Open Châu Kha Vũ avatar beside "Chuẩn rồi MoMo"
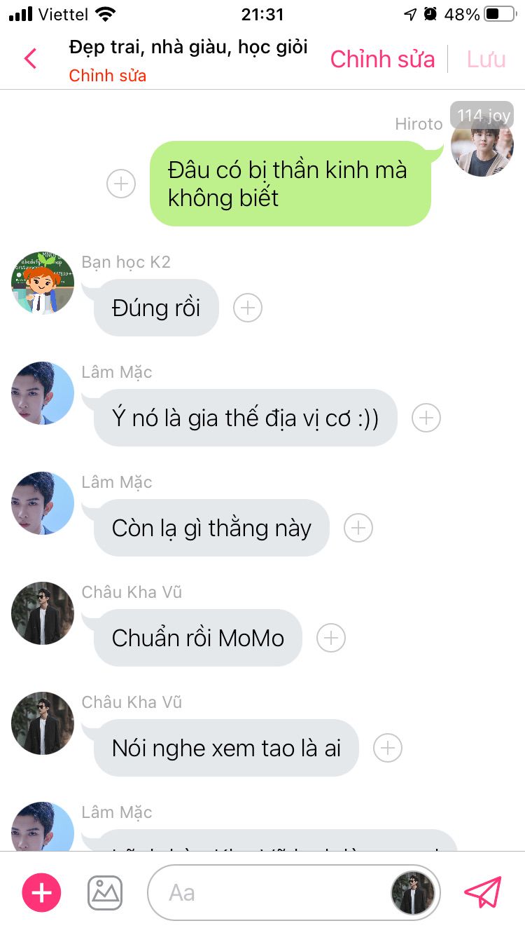 43,613
